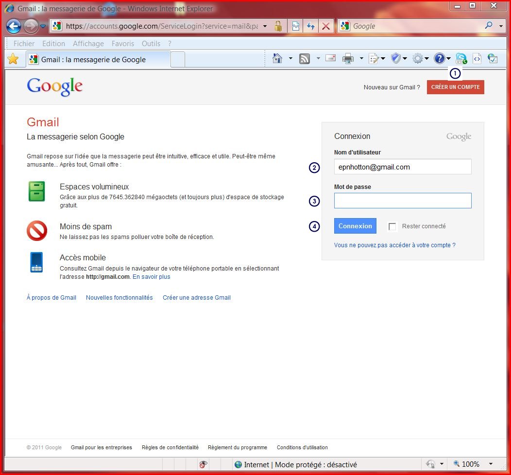Image resolution: width=511 pixels, height=475 pixels.
Task: Click the blue Connexion button
Action: pos(355,226)
